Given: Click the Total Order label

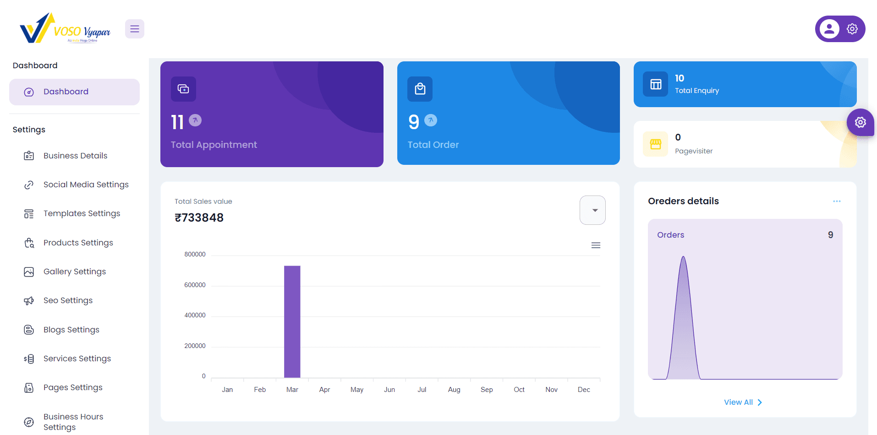Looking at the screenshot, I should (x=433, y=145).
